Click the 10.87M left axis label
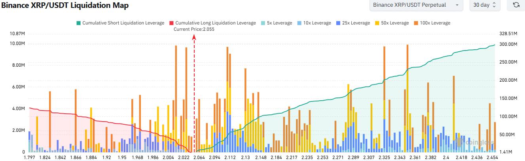 17,34
